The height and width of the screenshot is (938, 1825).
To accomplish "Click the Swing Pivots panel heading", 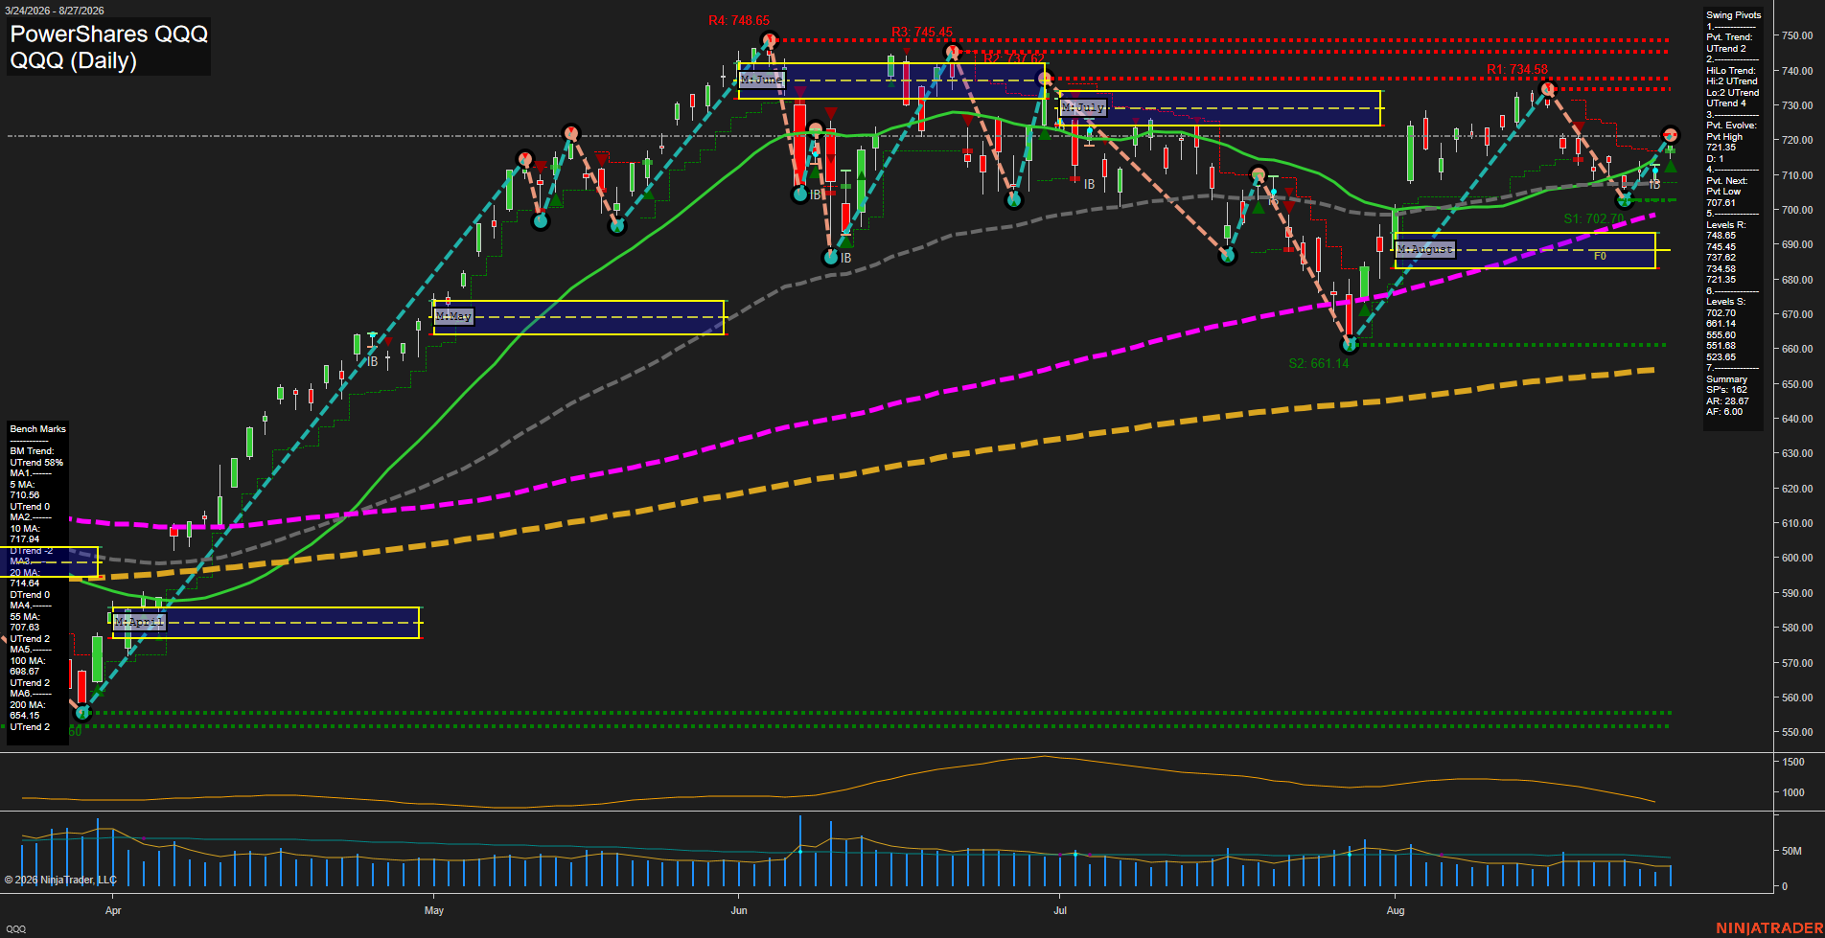I will click(x=1733, y=15).
